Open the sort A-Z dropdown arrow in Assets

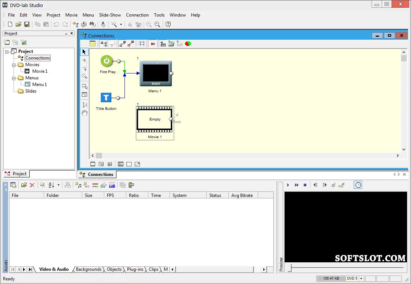coord(58,185)
